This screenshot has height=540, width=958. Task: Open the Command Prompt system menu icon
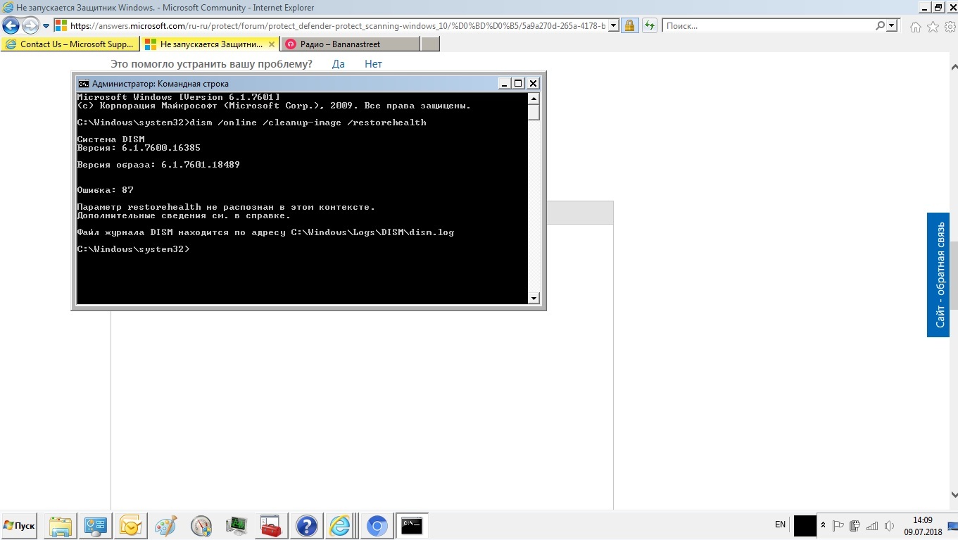pos(83,83)
